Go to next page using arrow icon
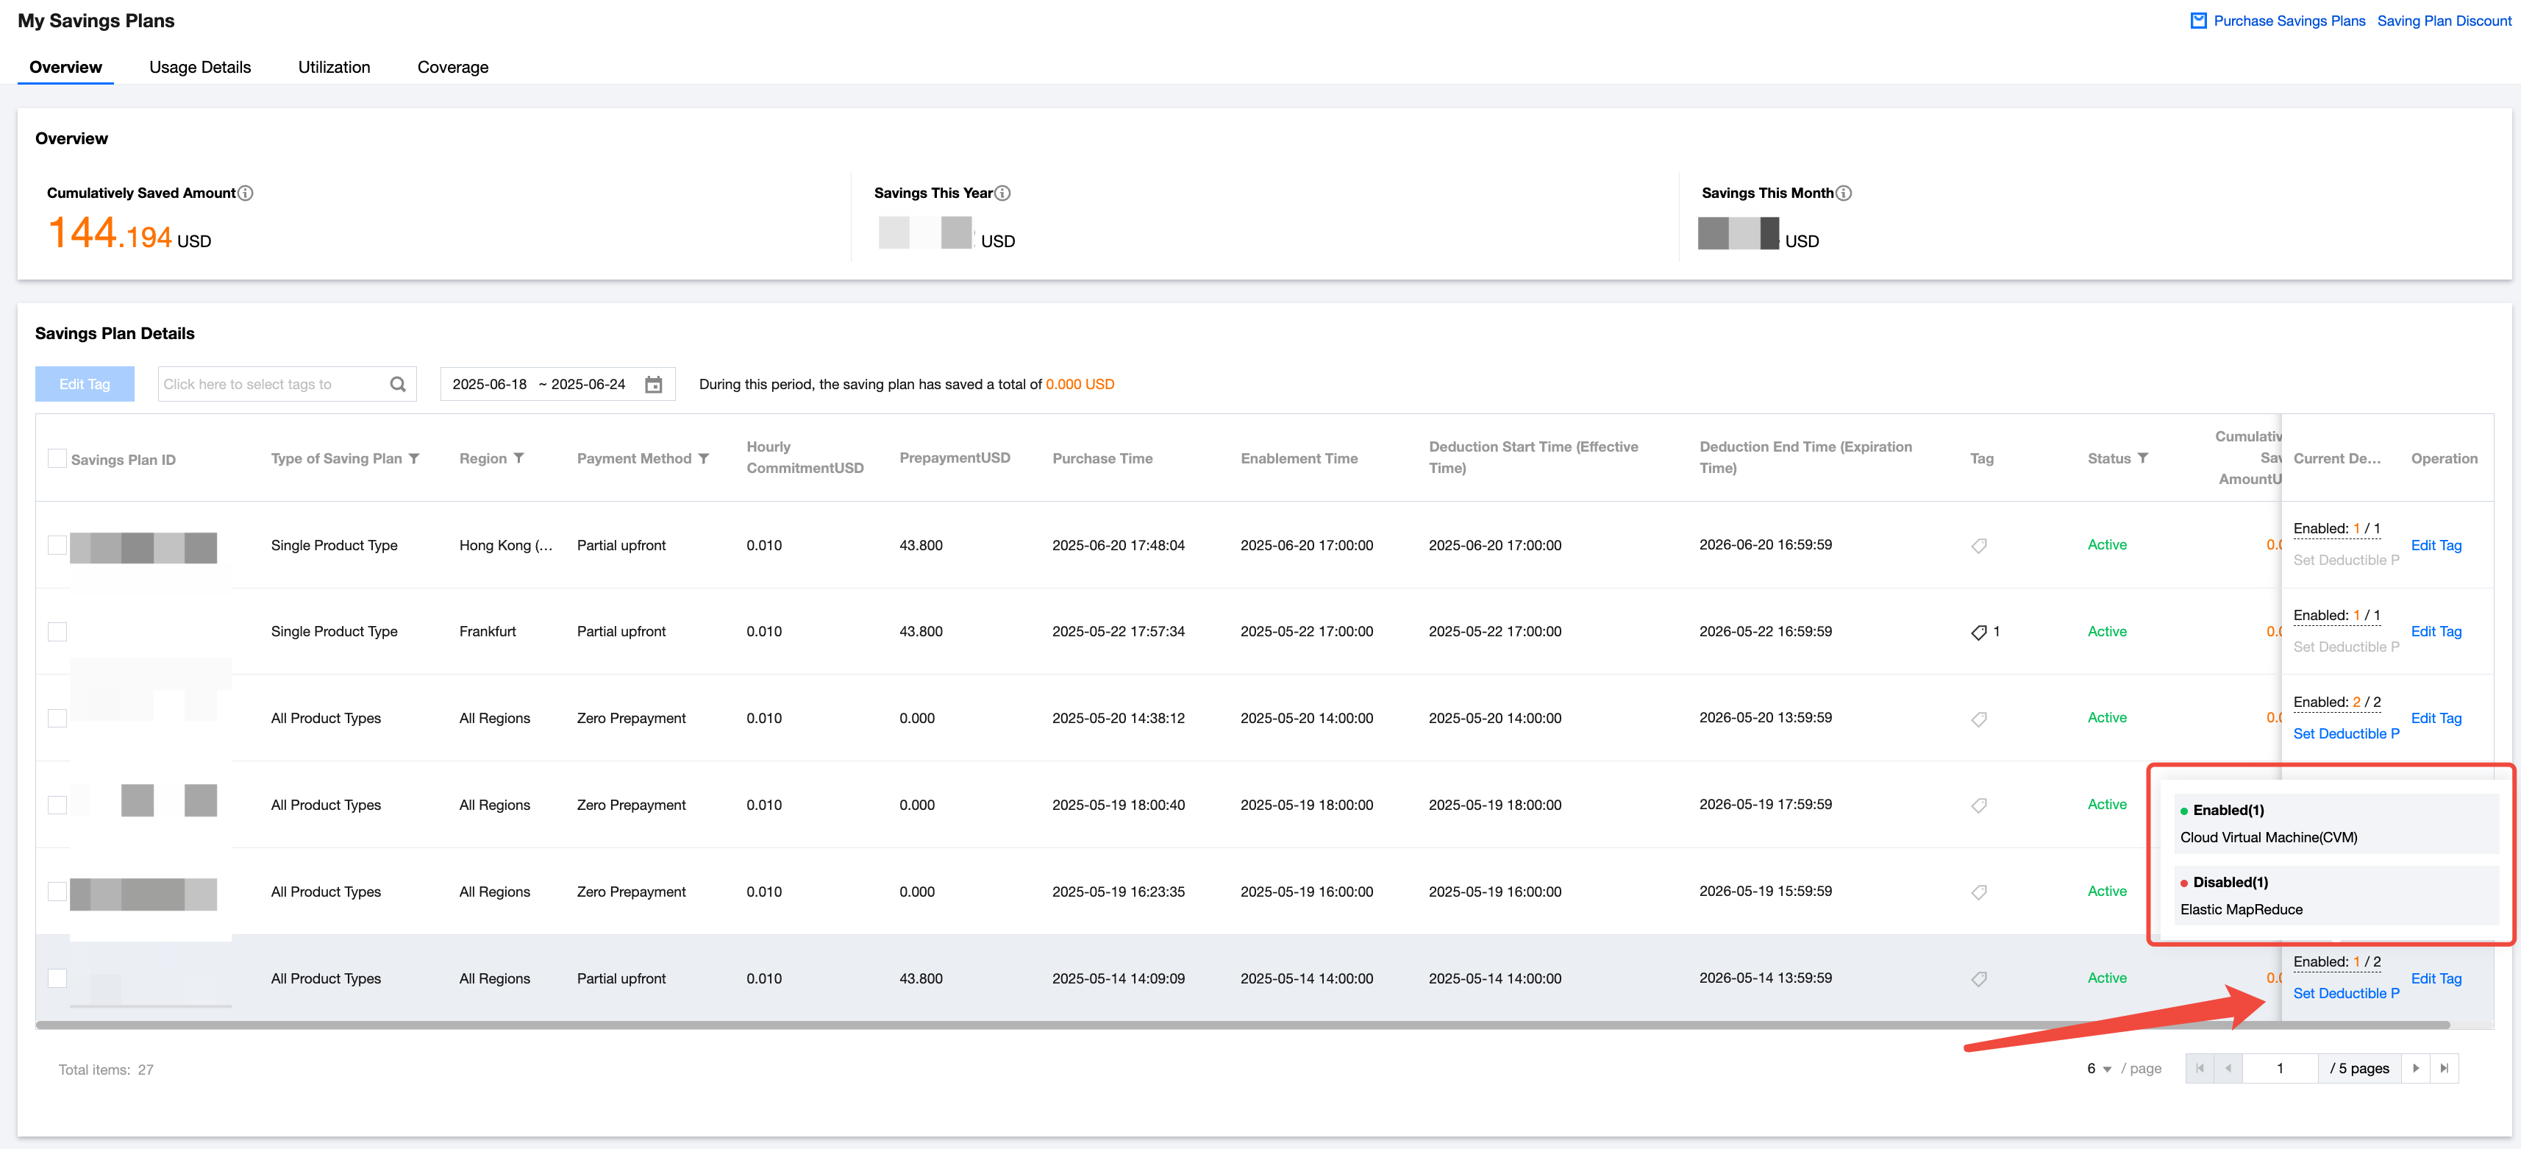Screen dimensions: 2521x1149 [x=2415, y=1068]
